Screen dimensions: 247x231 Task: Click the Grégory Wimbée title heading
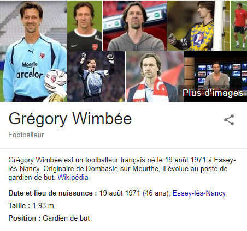click(x=70, y=119)
